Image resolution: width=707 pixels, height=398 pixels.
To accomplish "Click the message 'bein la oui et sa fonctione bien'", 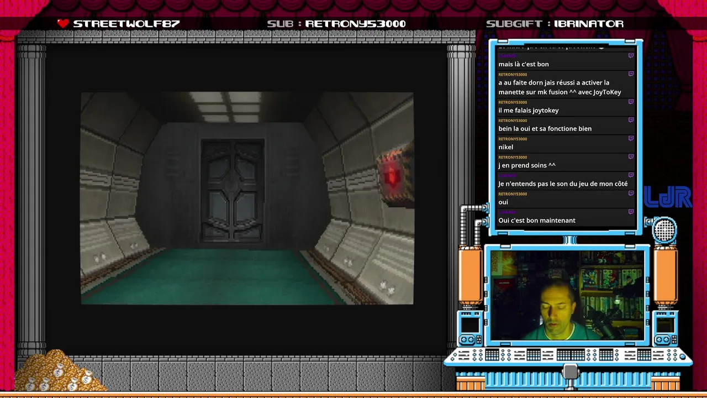I will [x=545, y=128].
